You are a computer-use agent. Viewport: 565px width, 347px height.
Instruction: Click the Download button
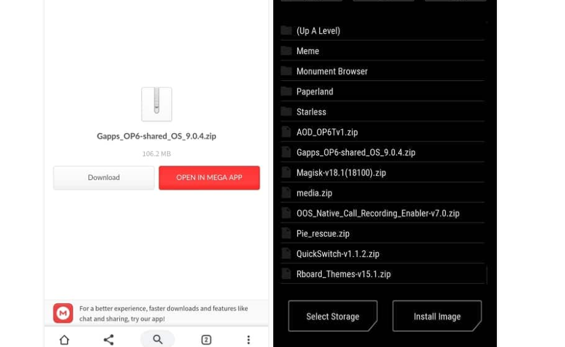pos(104,178)
